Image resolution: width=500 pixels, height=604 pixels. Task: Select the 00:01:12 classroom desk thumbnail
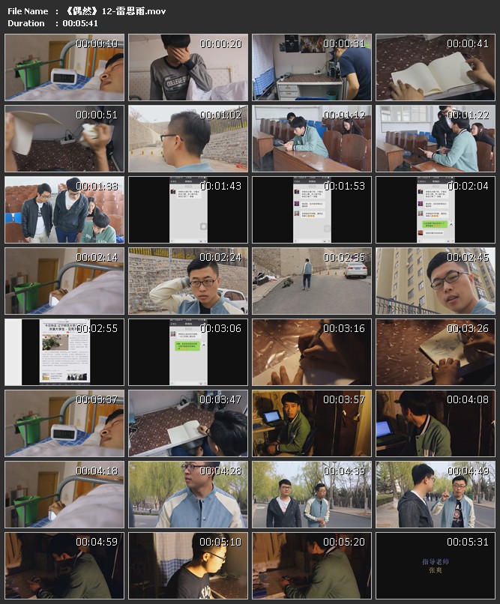pyautogui.click(x=312, y=139)
